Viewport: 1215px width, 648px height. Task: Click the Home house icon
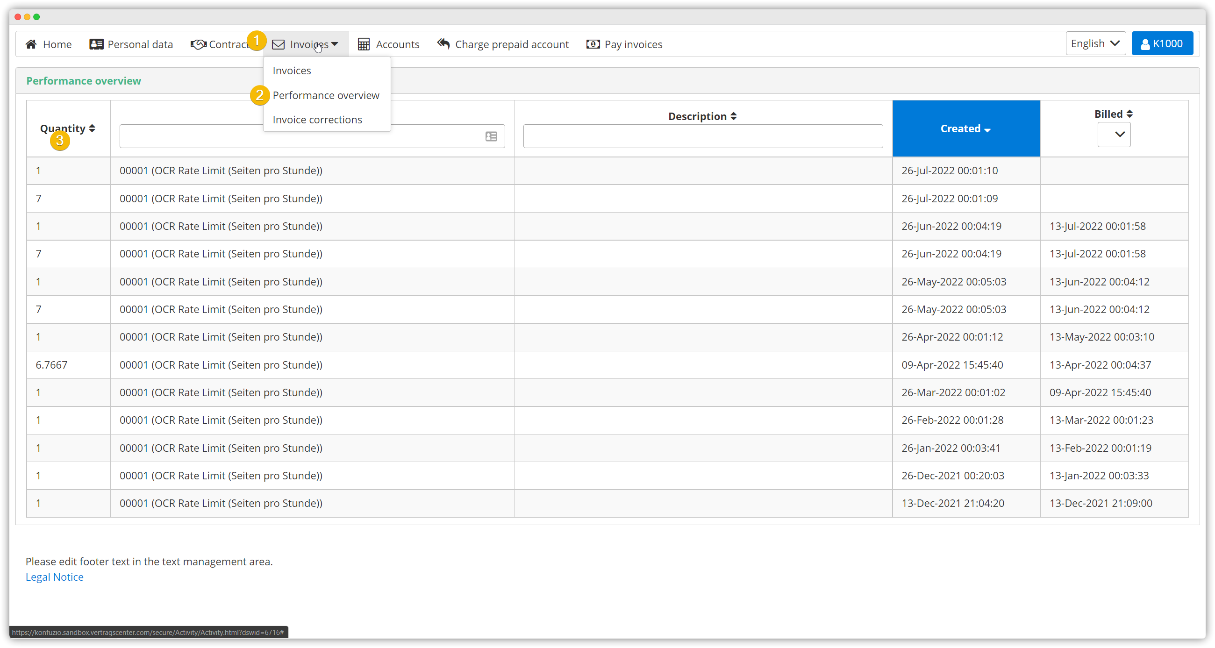pyautogui.click(x=31, y=44)
